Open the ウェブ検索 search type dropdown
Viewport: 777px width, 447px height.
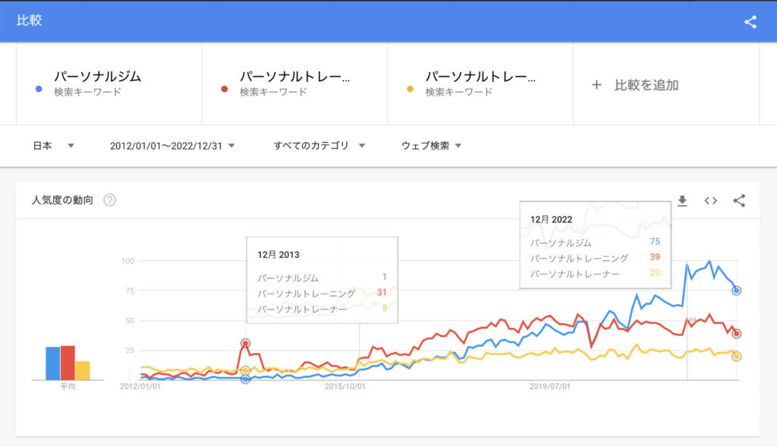coord(431,146)
